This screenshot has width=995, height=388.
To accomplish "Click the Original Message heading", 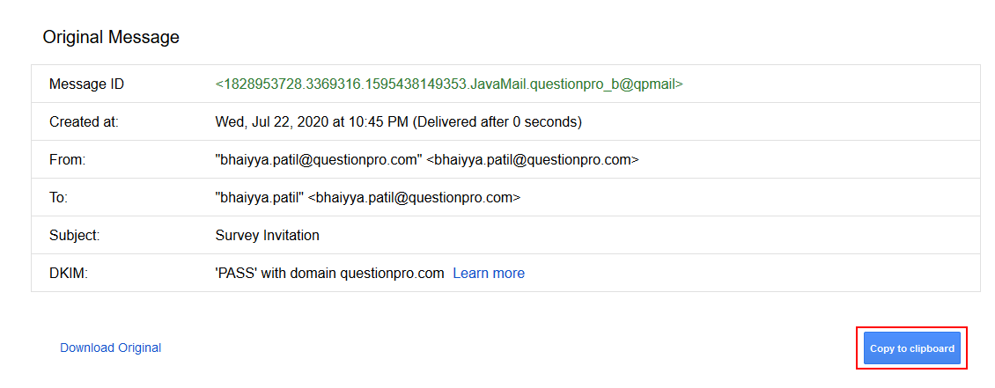I will (111, 38).
